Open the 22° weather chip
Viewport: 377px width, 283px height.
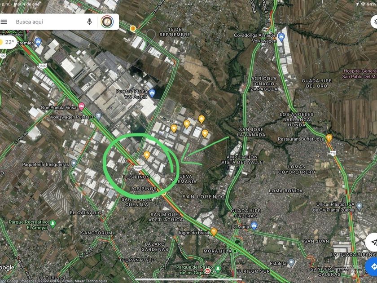[8, 42]
